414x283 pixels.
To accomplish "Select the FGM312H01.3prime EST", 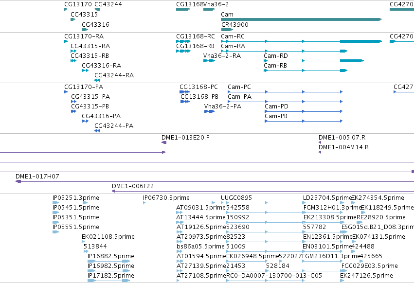I will pos(323,212).
